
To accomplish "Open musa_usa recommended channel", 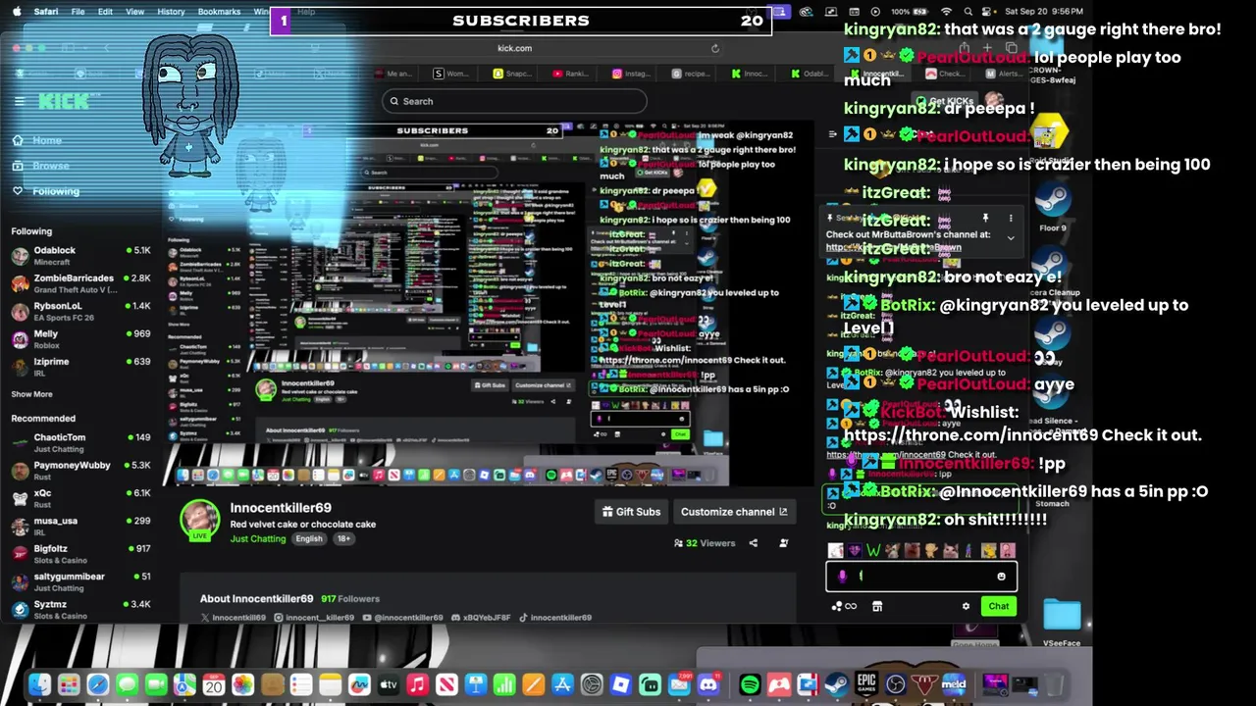I will [x=80, y=527].
